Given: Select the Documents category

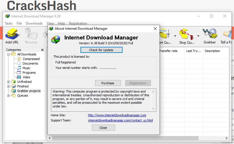Looking at the screenshot, I should [x=30, y=63].
